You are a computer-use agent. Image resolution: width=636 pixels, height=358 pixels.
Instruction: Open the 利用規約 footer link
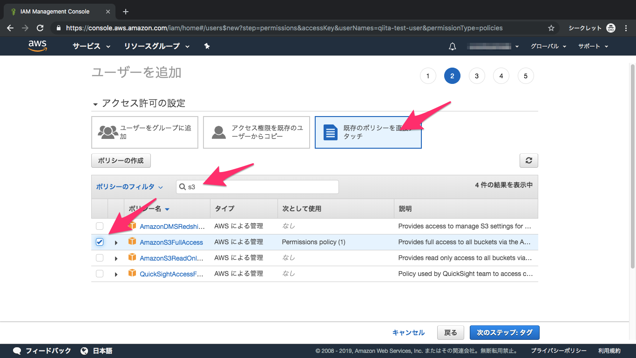609,351
